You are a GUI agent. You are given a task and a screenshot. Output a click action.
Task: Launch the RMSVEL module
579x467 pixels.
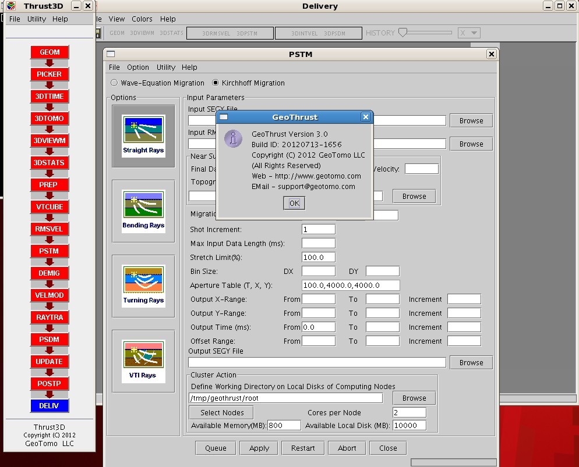[x=50, y=229]
